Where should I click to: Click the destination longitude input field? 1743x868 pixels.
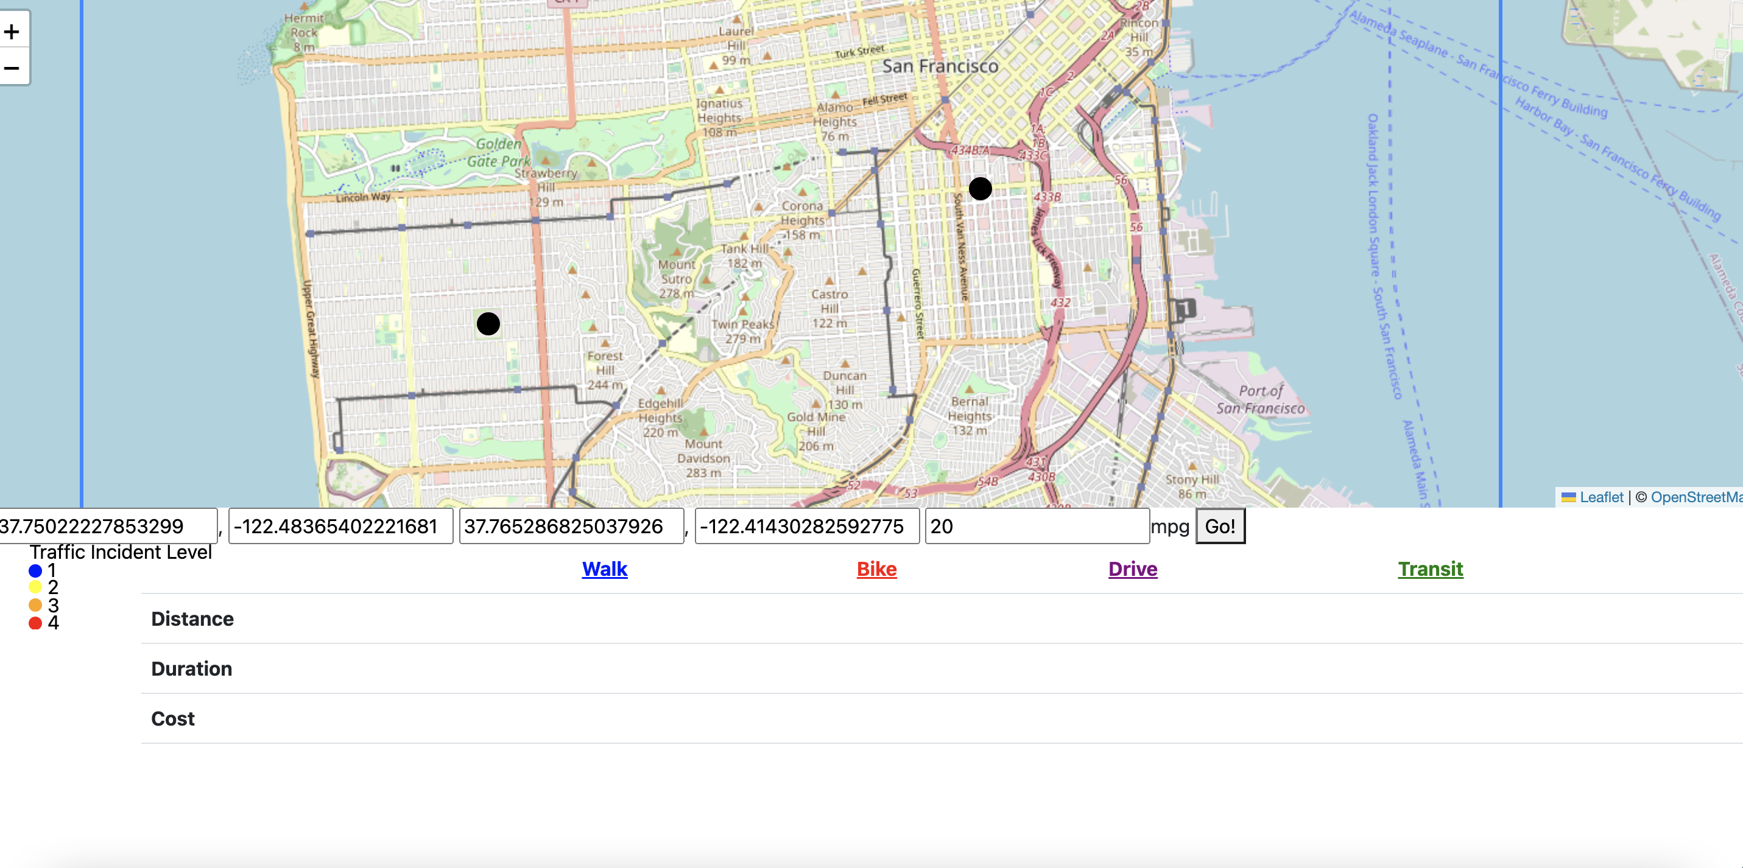tap(806, 527)
